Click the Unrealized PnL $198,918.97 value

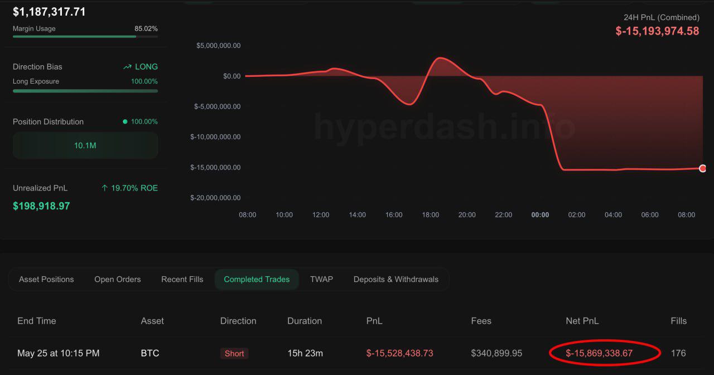coord(41,206)
